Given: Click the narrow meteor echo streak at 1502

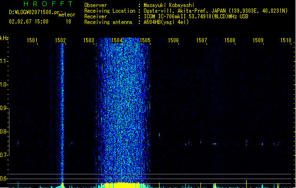Looking at the screenshot, I should 62,113.
